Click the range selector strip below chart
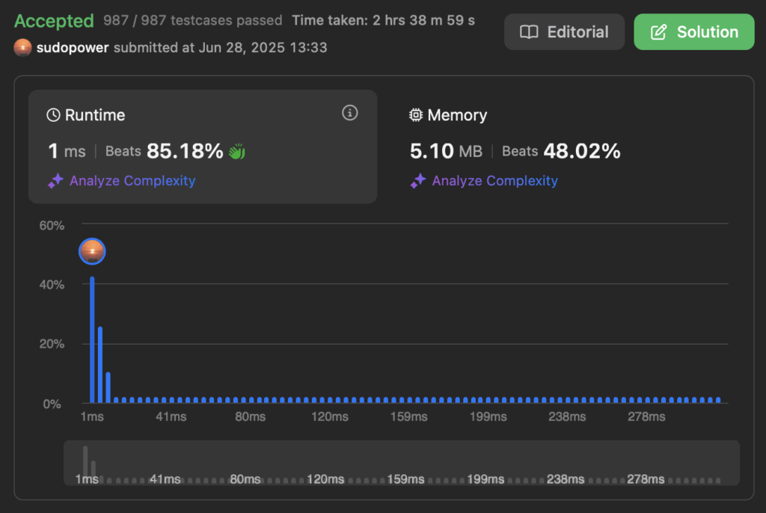The image size is (766, 513). [402, 463]
